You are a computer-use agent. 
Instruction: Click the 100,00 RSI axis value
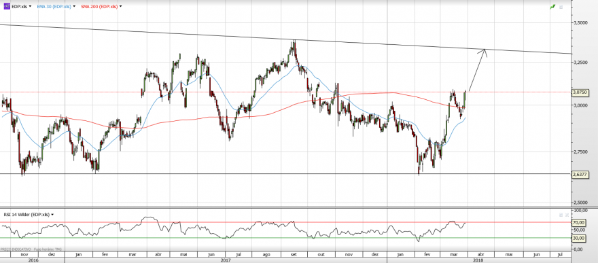click(x=580, y=211)
